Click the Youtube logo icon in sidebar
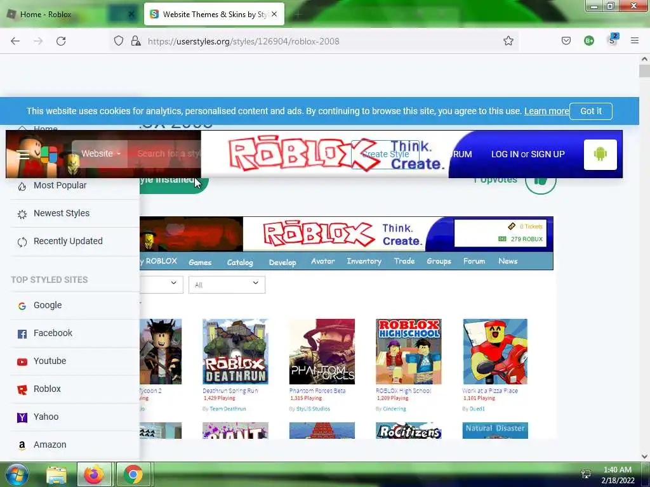 click(x=22, y=362)
